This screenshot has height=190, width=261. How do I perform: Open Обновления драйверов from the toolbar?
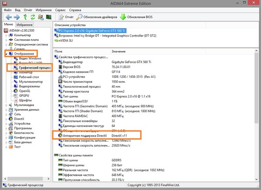(97, 17)
